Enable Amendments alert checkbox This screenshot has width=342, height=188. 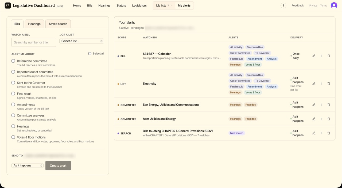click(x=13, y=105)
